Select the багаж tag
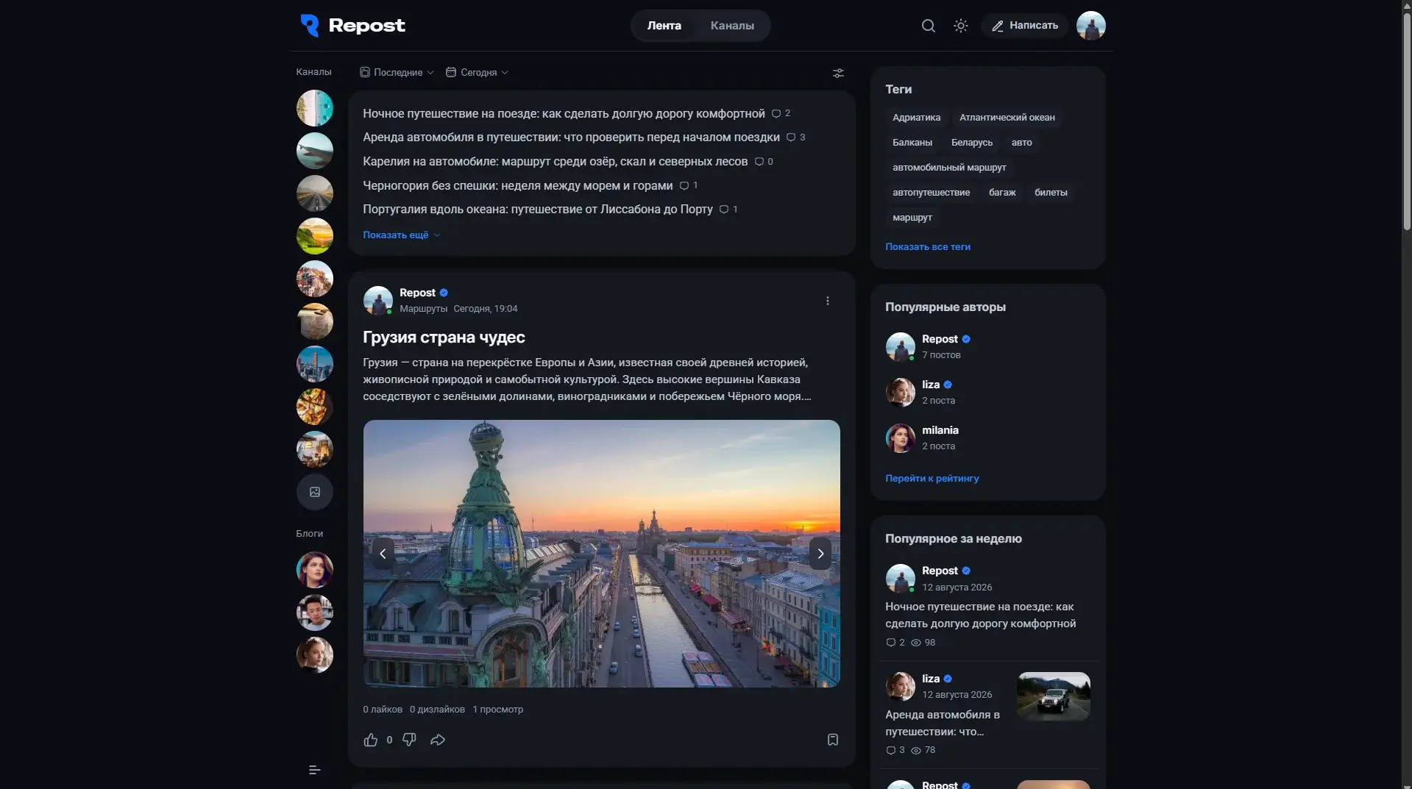 coord(1001,193)
